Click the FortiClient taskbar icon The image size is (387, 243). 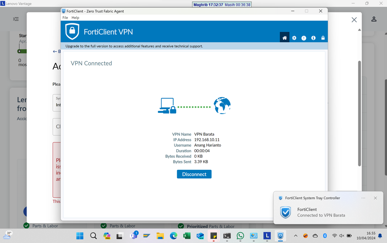click(280, 236)
